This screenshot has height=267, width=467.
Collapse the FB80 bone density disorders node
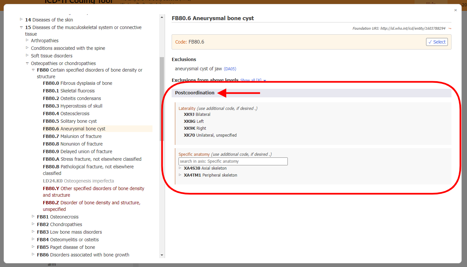pos(33,70)
